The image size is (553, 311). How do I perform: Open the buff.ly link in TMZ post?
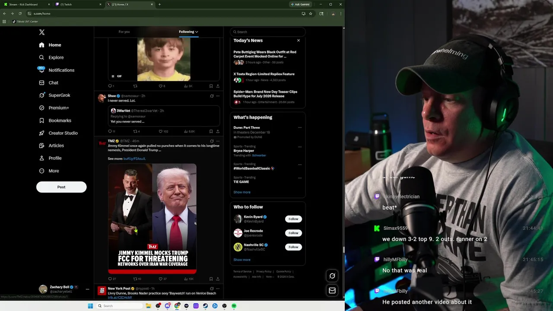click(x=134, y=159)
